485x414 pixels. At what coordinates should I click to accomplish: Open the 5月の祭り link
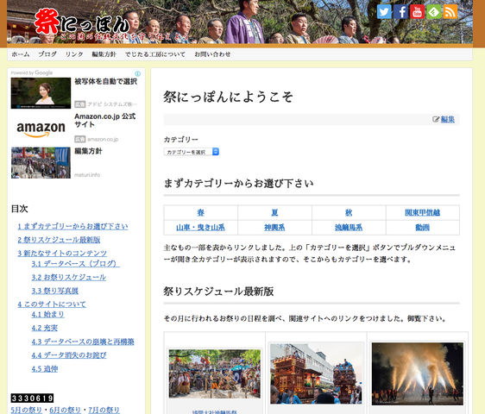26,410
